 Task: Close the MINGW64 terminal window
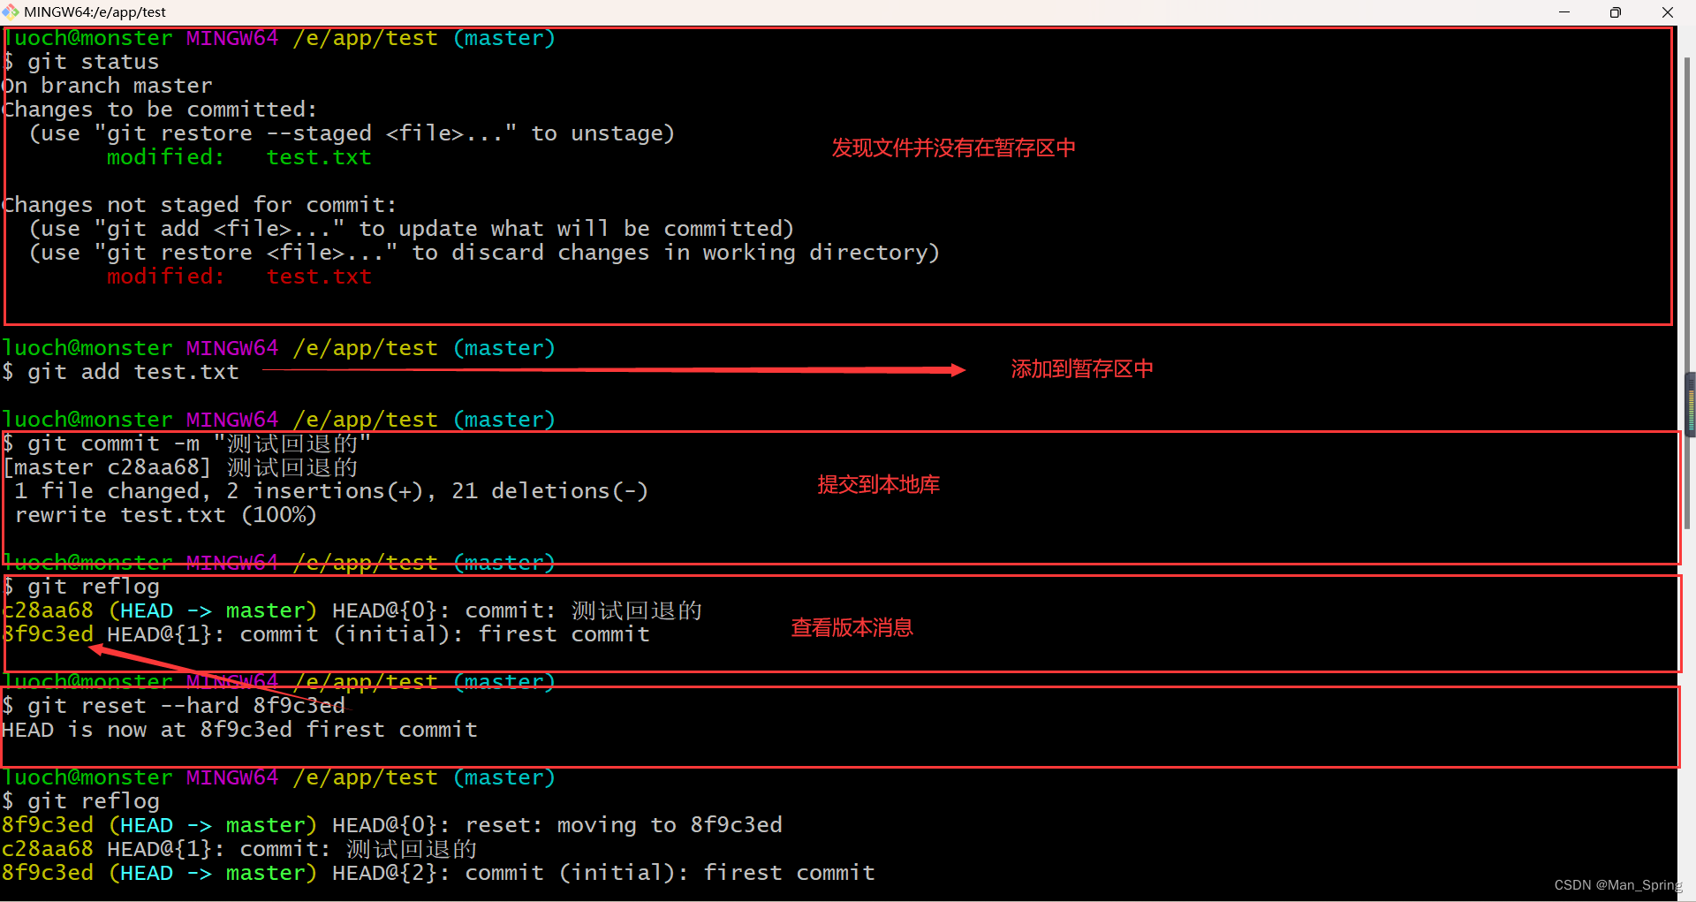click(x=1668, y=11)
